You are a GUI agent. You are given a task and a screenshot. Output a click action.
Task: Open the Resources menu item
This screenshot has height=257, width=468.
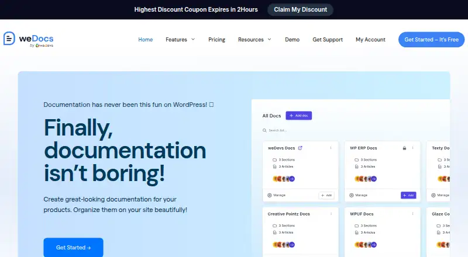[251, 40]
